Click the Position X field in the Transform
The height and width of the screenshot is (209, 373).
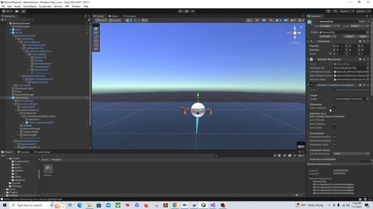pos(340,46)
